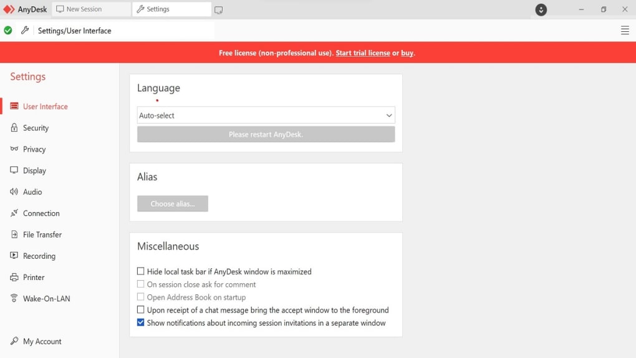636x358 pixels.
Task: Check chat message foreground option
Action: tap(141, 310)
